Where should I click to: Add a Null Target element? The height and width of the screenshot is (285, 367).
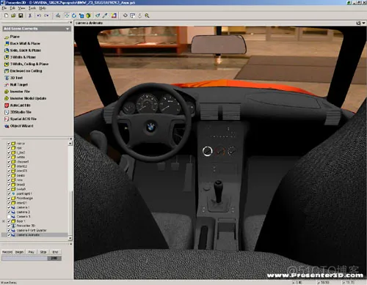[16, 84]
